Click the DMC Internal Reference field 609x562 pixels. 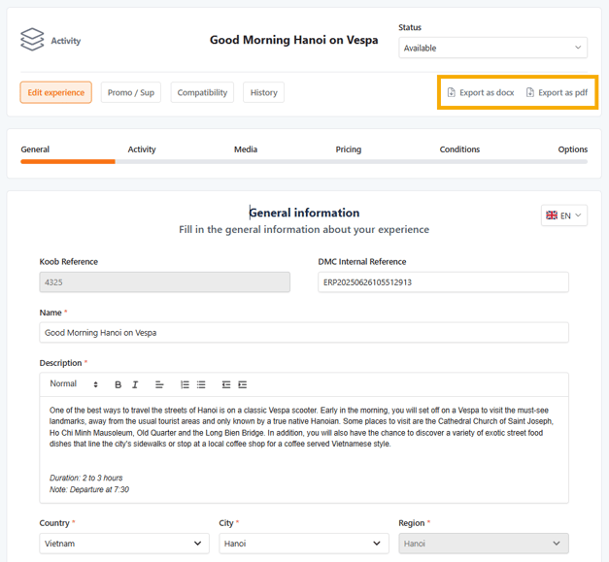tap(443, 282)
